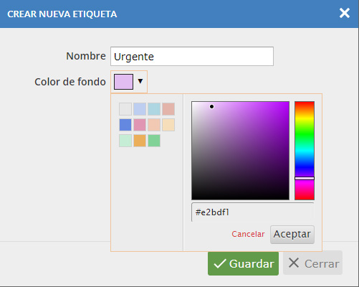This screenshot has width=359, height=287.
Task: Click the hue slider handle on rainbow bar
Action: pos(305,178)
